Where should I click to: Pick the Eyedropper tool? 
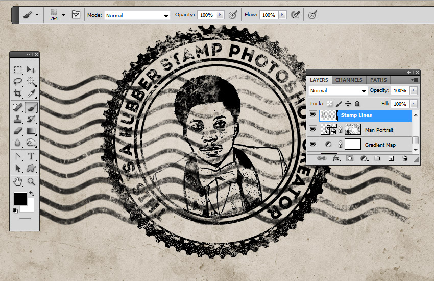31,94
